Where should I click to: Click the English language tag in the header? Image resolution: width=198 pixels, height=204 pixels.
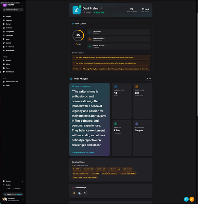point(87,12)
